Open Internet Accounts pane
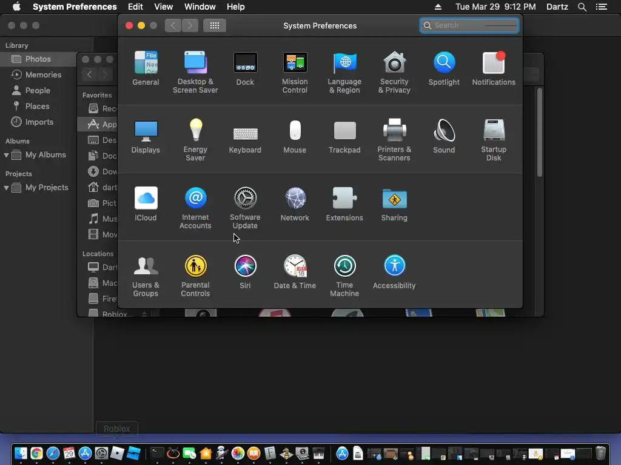 tap(195, 208)
